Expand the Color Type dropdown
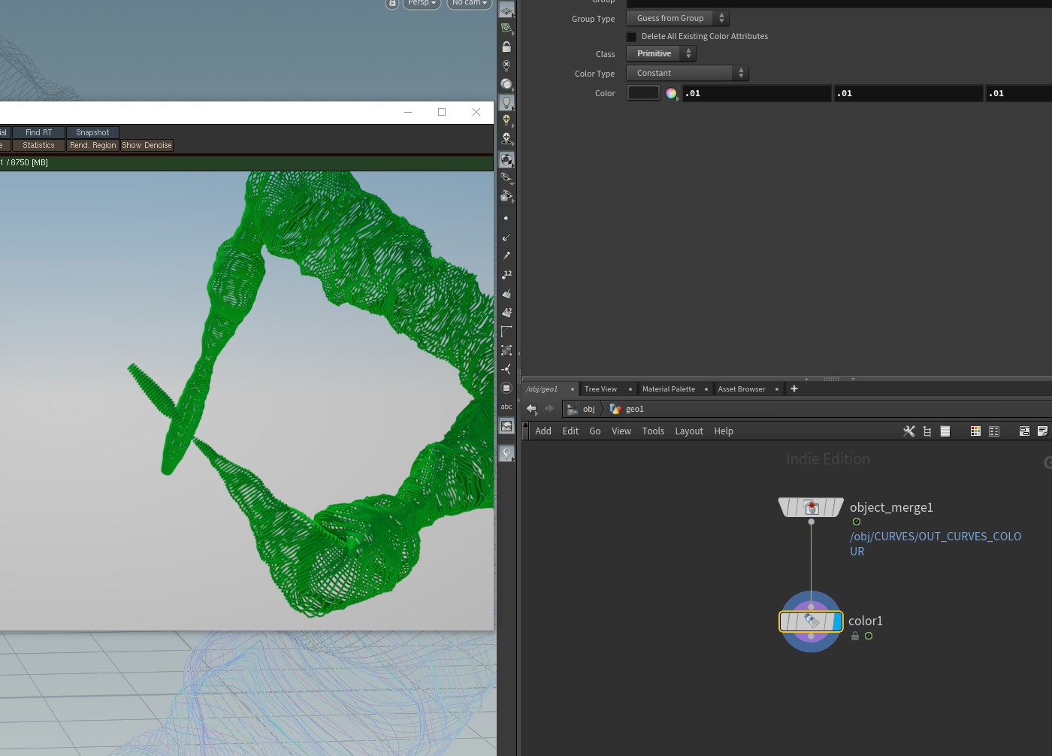This screenshot has width=1052, height=756. click(x=687, y=73)
